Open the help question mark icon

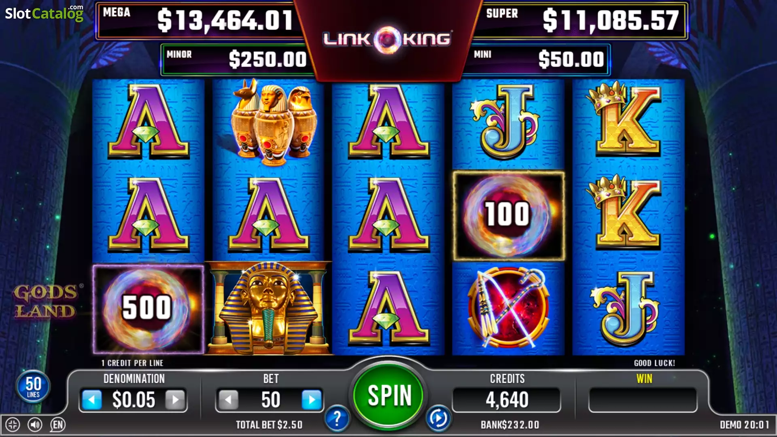(x=337, y=418)
